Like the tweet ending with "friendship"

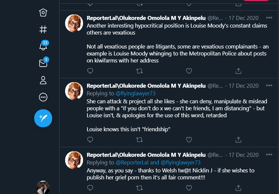pyautogui.click(x=189, y=140)
